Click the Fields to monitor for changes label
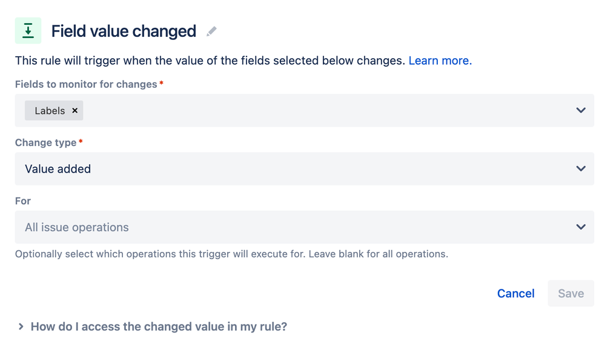605x350 pixels. coord(86,84)
